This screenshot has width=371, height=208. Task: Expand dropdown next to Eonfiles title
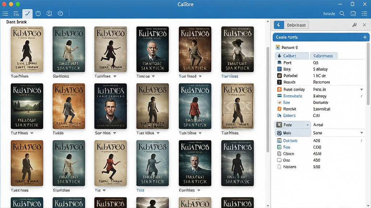click(x=199, y=190)
